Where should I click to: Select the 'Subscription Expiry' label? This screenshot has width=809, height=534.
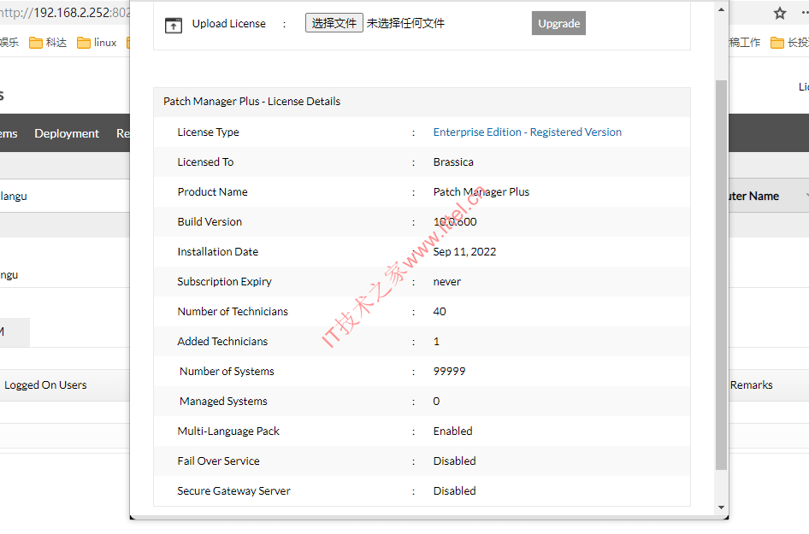pos(224,281)
